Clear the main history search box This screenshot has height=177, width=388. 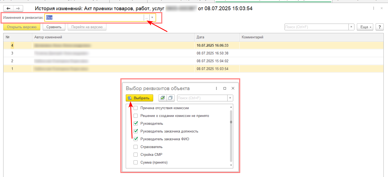(x=351, y=27)
